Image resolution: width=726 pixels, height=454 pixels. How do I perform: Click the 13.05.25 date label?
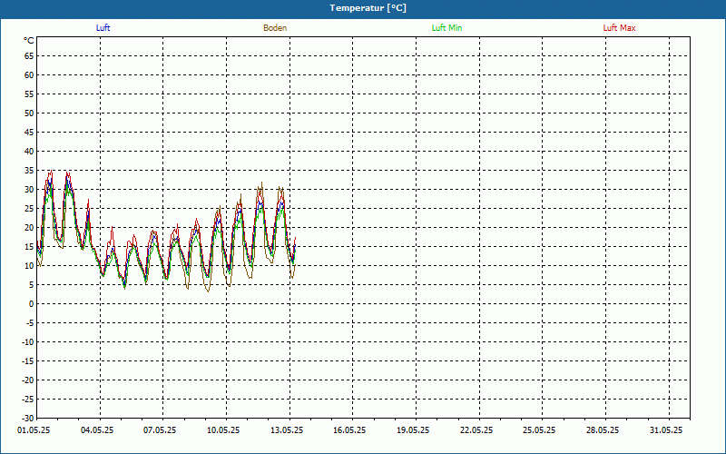click(287, 430)
